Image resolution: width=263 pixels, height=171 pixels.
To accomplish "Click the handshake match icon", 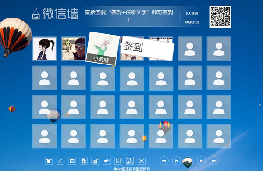I will click(x=107, y=161).
